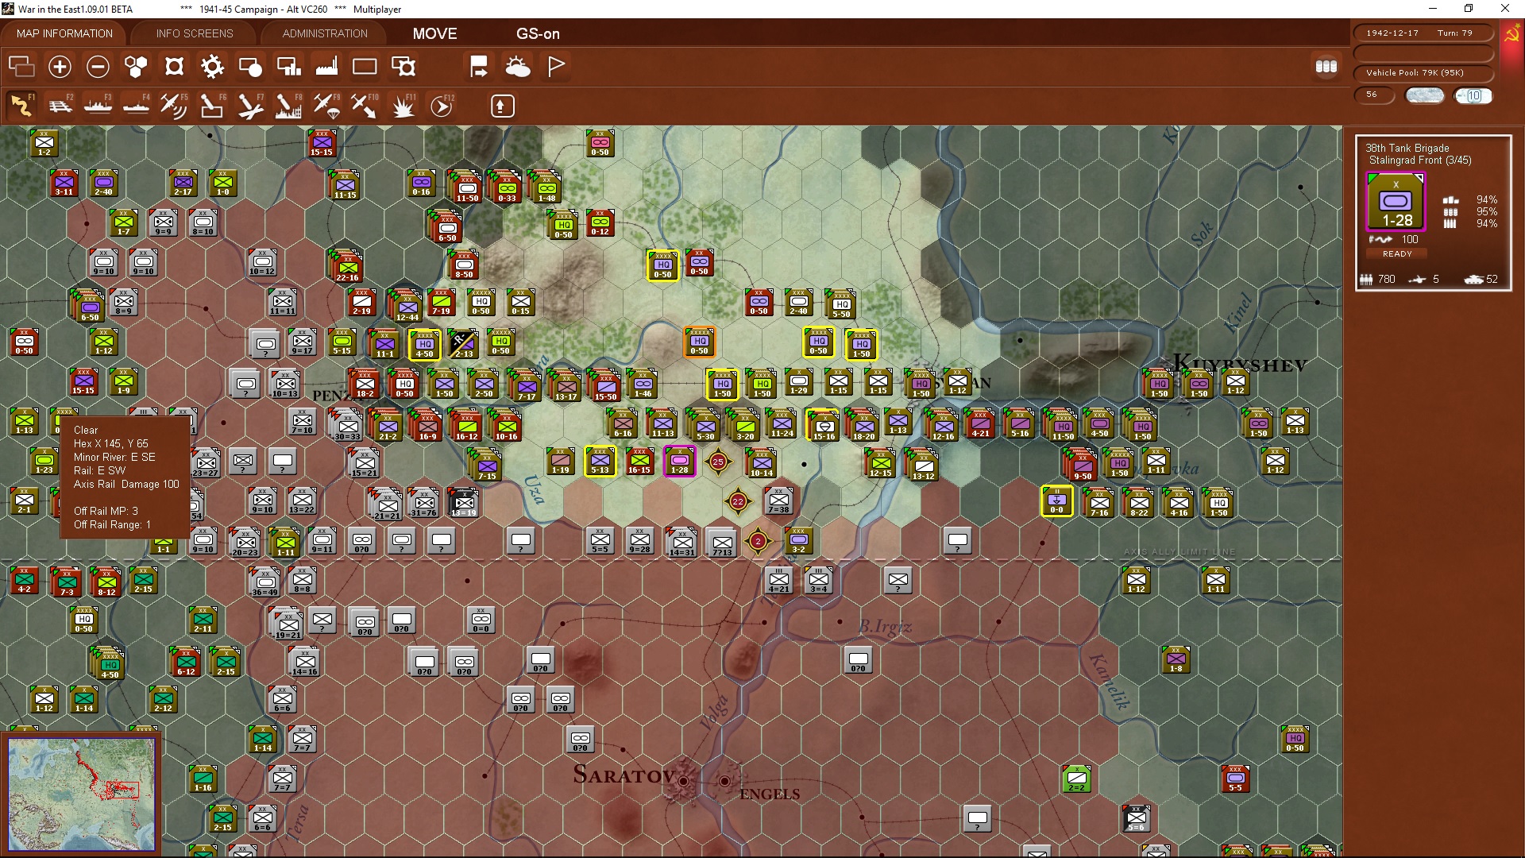Select the F2 rail movement mode
This screenshot has width=1525, height=858.
[60, 106]
